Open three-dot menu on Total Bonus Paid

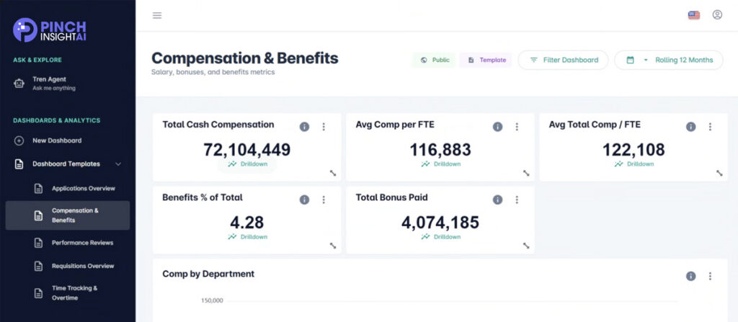517,200
